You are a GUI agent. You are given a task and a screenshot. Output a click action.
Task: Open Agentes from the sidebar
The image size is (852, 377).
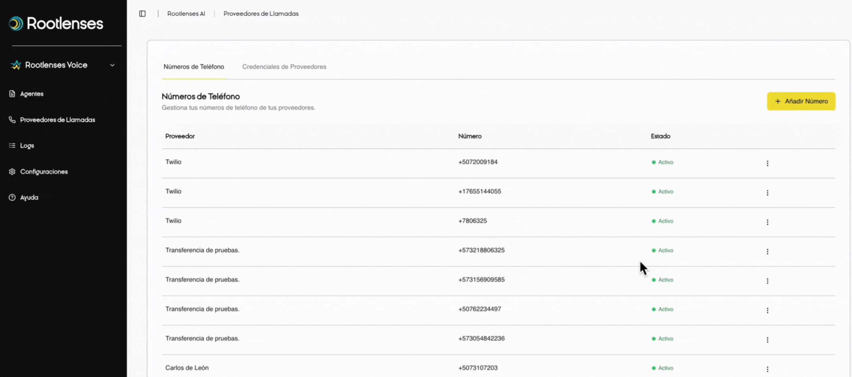pos(32,94)
